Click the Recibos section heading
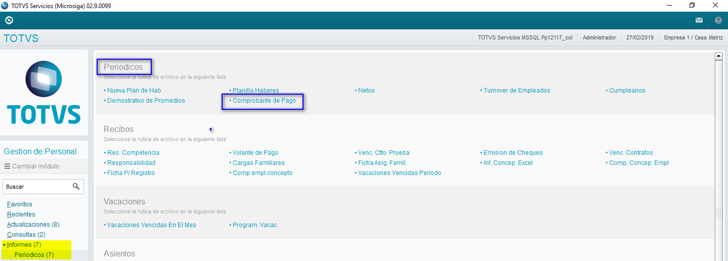Screen dimensions: 728x261 [x=119, y=129]
